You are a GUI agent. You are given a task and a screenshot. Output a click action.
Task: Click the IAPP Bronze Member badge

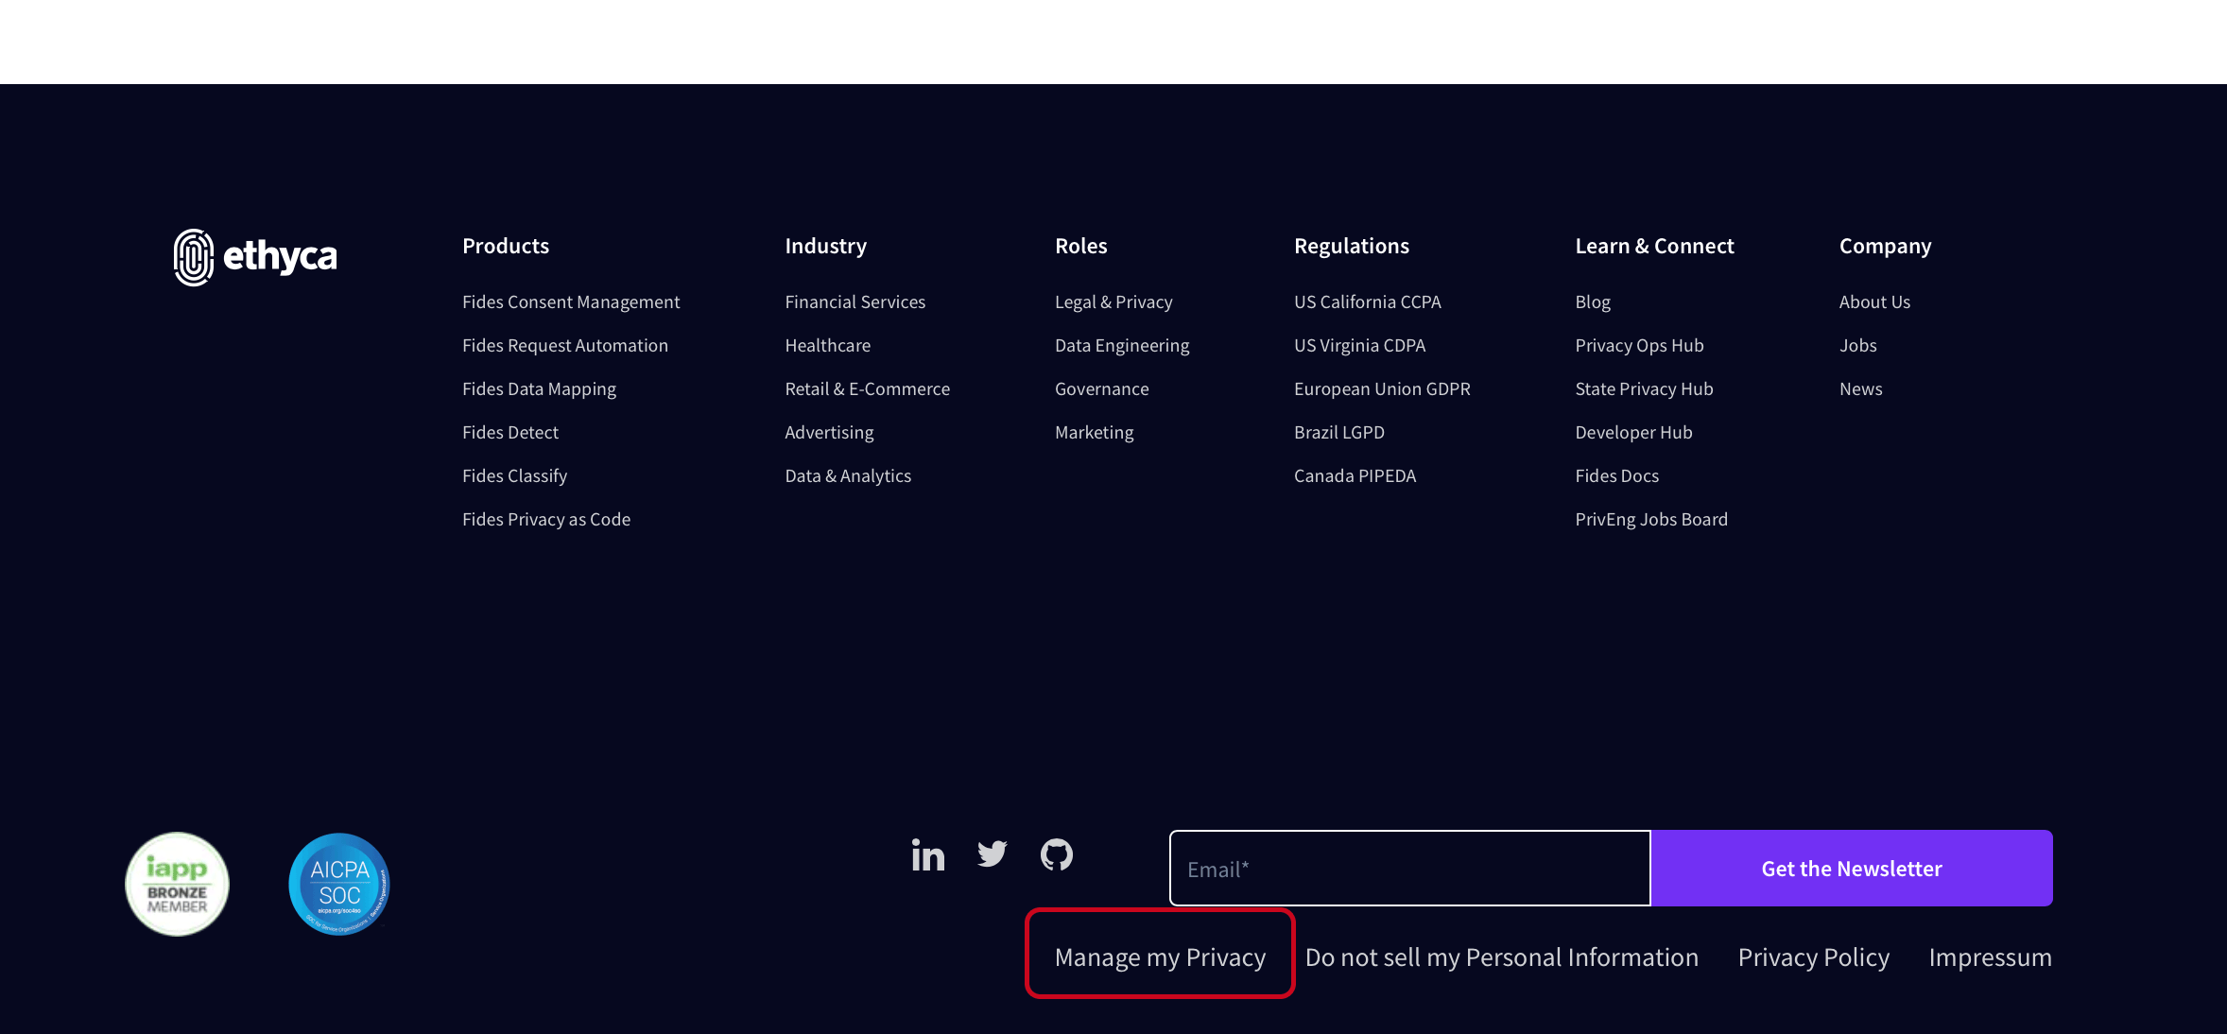tap(177, 884)
